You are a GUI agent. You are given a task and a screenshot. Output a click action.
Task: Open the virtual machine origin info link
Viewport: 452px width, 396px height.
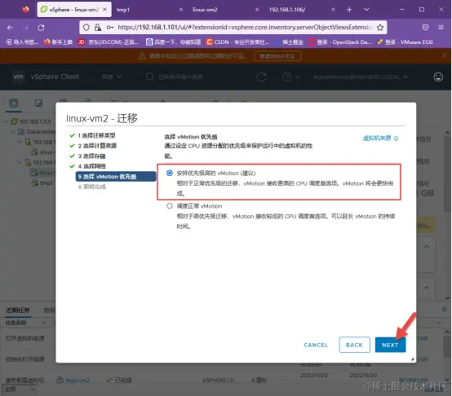tap(380, 139)
